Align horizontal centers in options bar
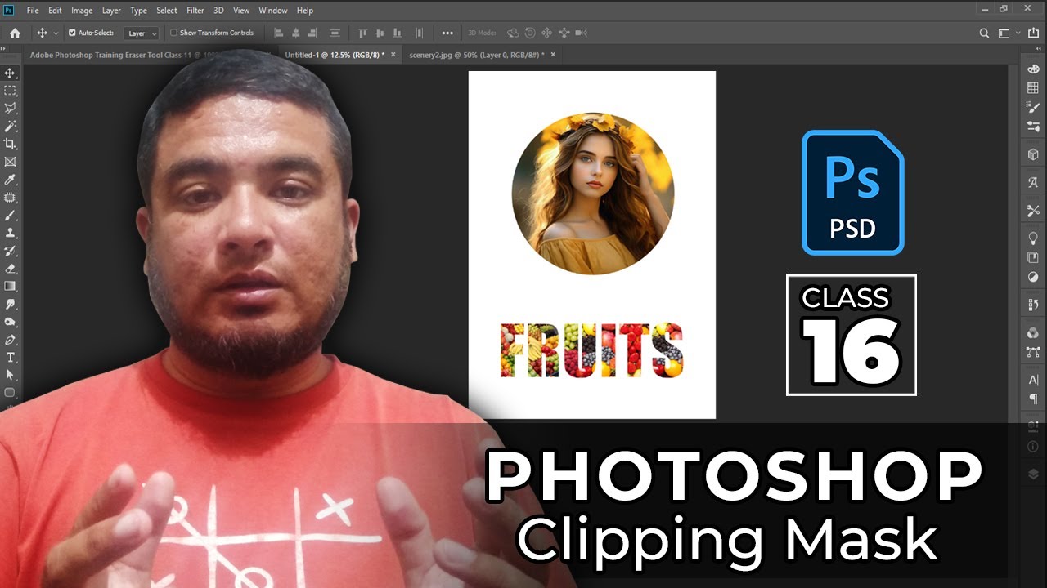 pos(295,33)
